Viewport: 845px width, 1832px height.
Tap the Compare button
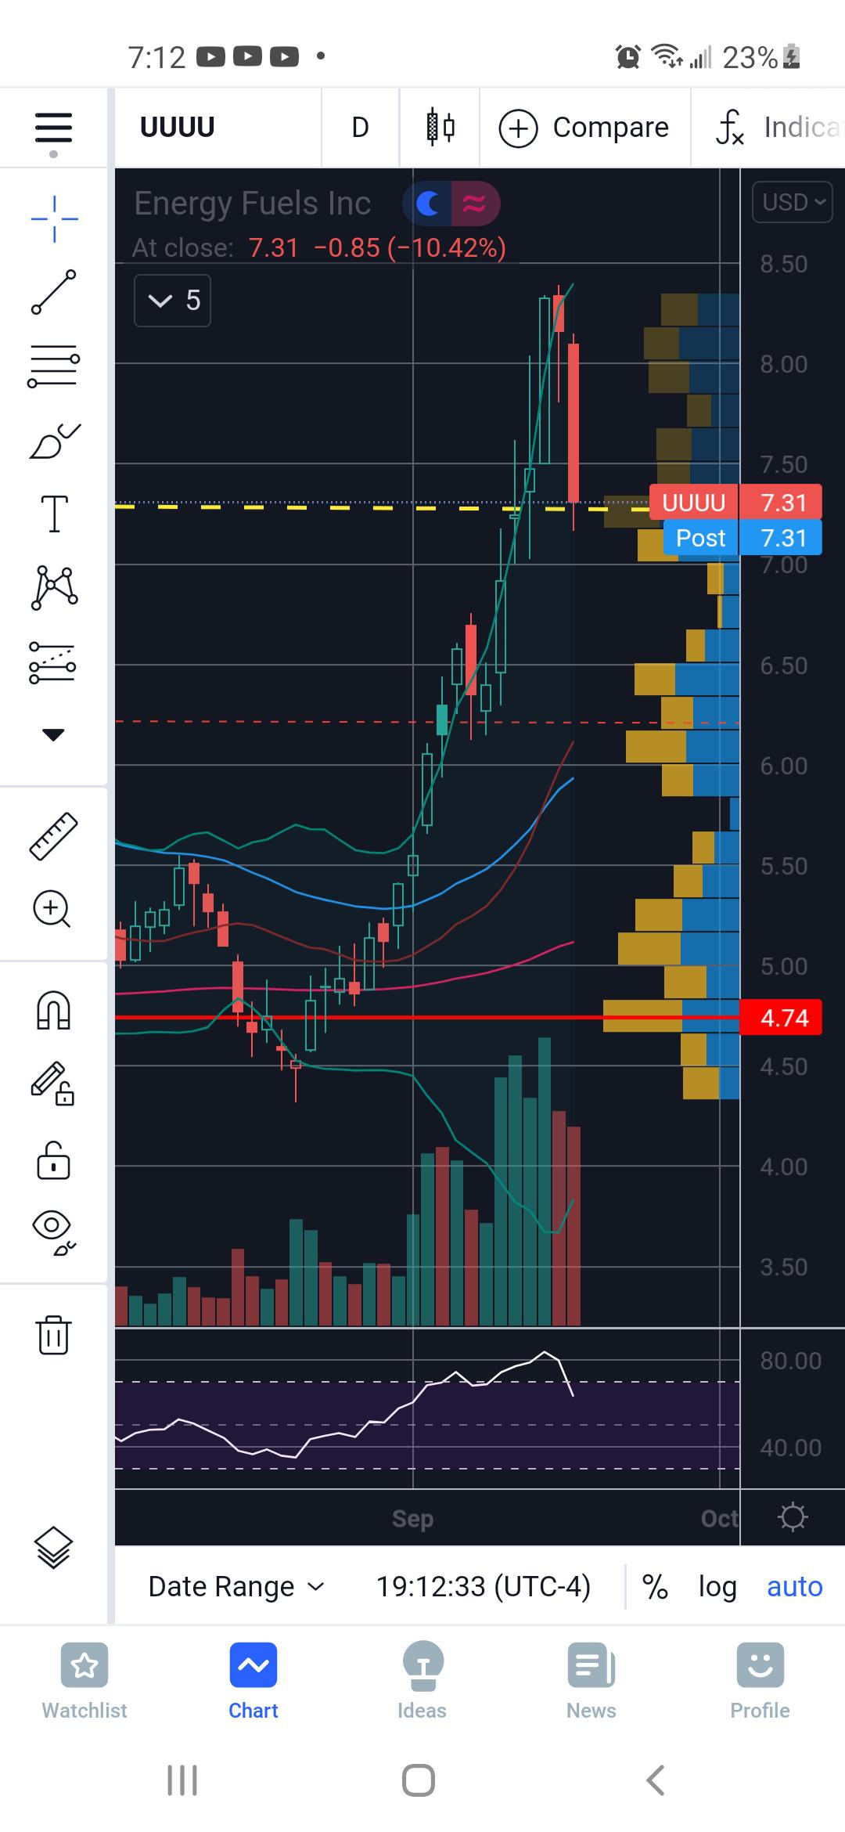click(584, 127)
